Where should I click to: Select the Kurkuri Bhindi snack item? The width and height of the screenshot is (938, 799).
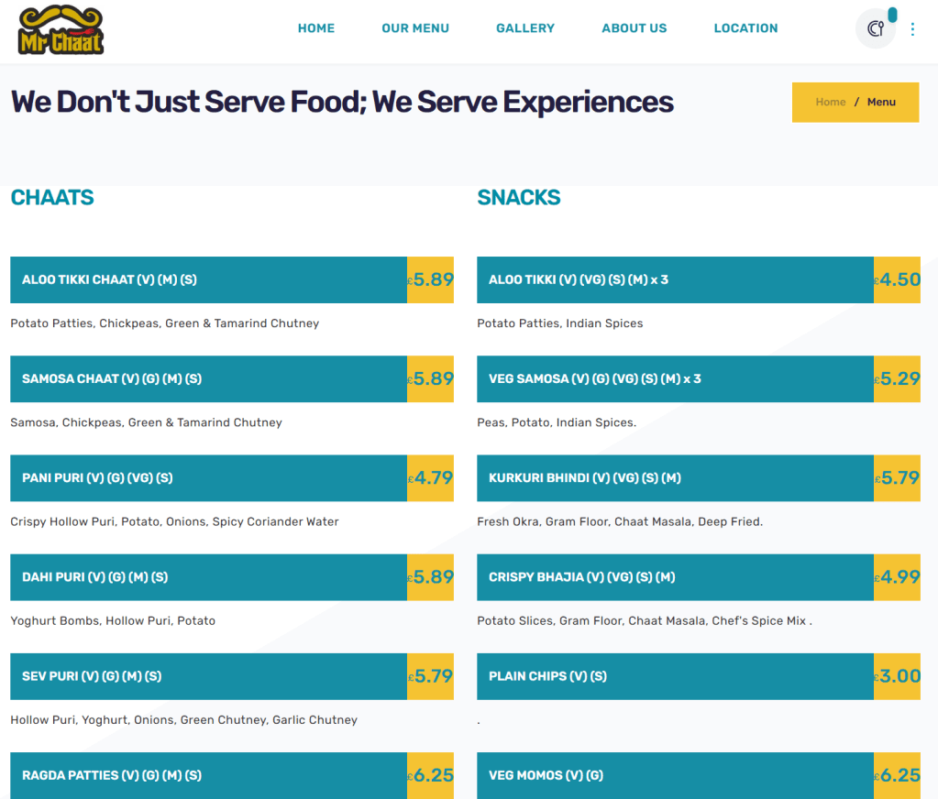(x=585, y=477)
